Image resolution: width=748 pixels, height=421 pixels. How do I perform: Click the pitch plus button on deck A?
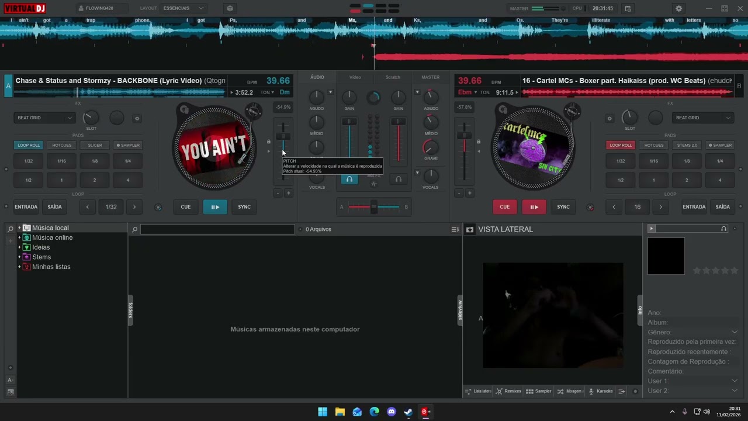[x=288, y=193]
